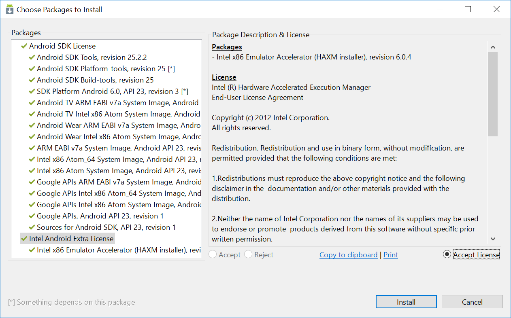Select 'Android SDK License' group in Packages
Viewport: 511px width, 318px height.
click(x=62, y=46)
